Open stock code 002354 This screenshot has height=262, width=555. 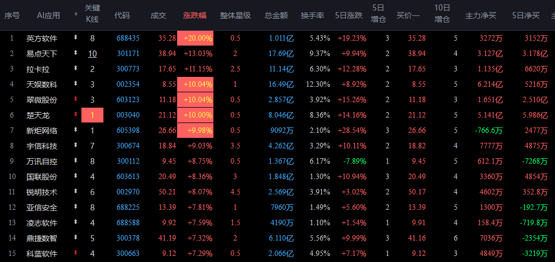[x=128, y=85]
